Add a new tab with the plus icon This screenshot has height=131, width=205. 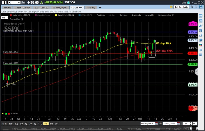coord(100,7)
